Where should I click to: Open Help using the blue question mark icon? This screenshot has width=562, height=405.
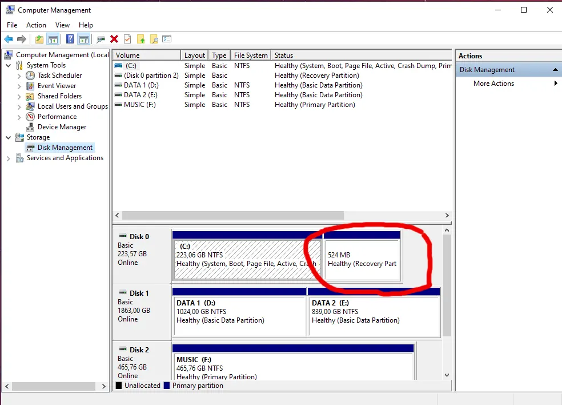(x=70, y=39)
